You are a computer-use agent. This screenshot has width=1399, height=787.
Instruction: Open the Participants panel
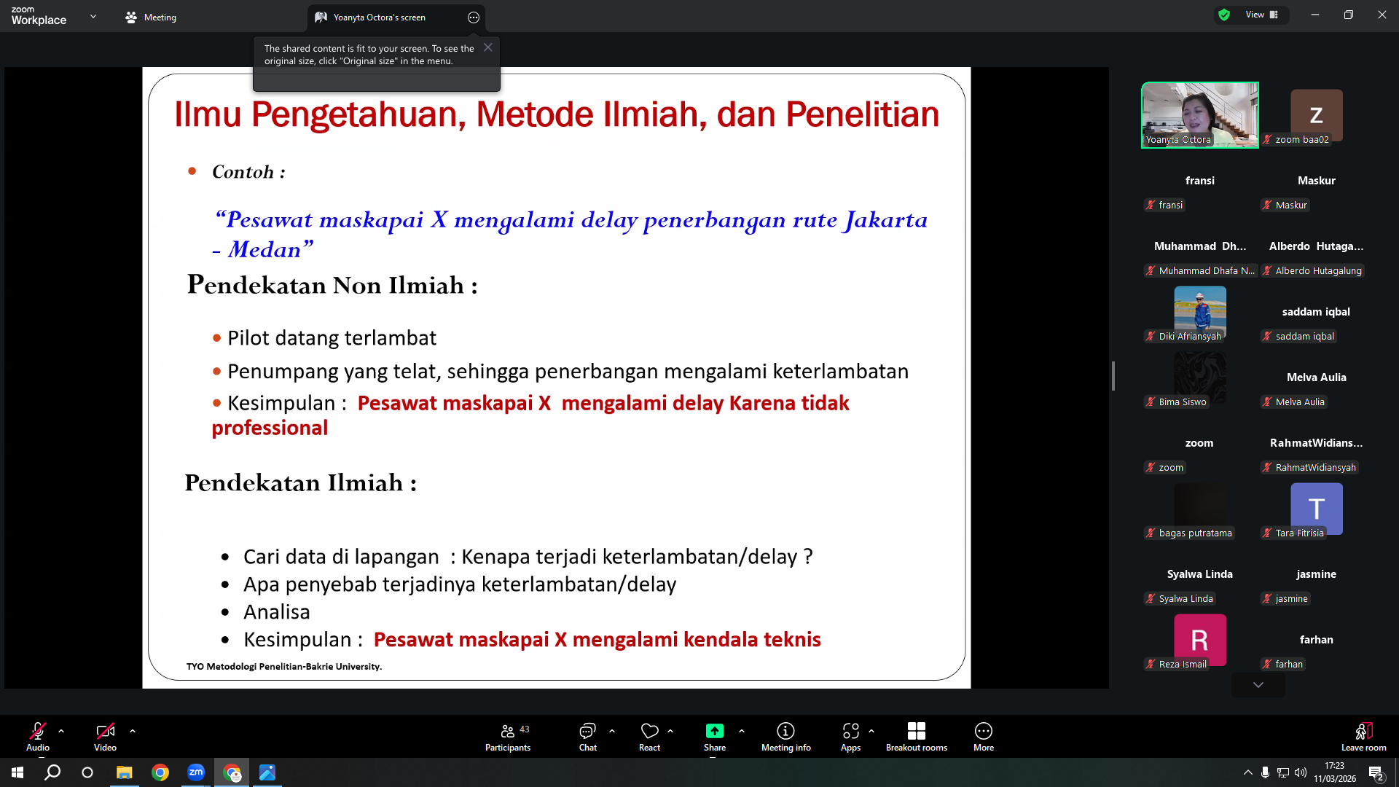pyautogui.click(x=508, y=736)
